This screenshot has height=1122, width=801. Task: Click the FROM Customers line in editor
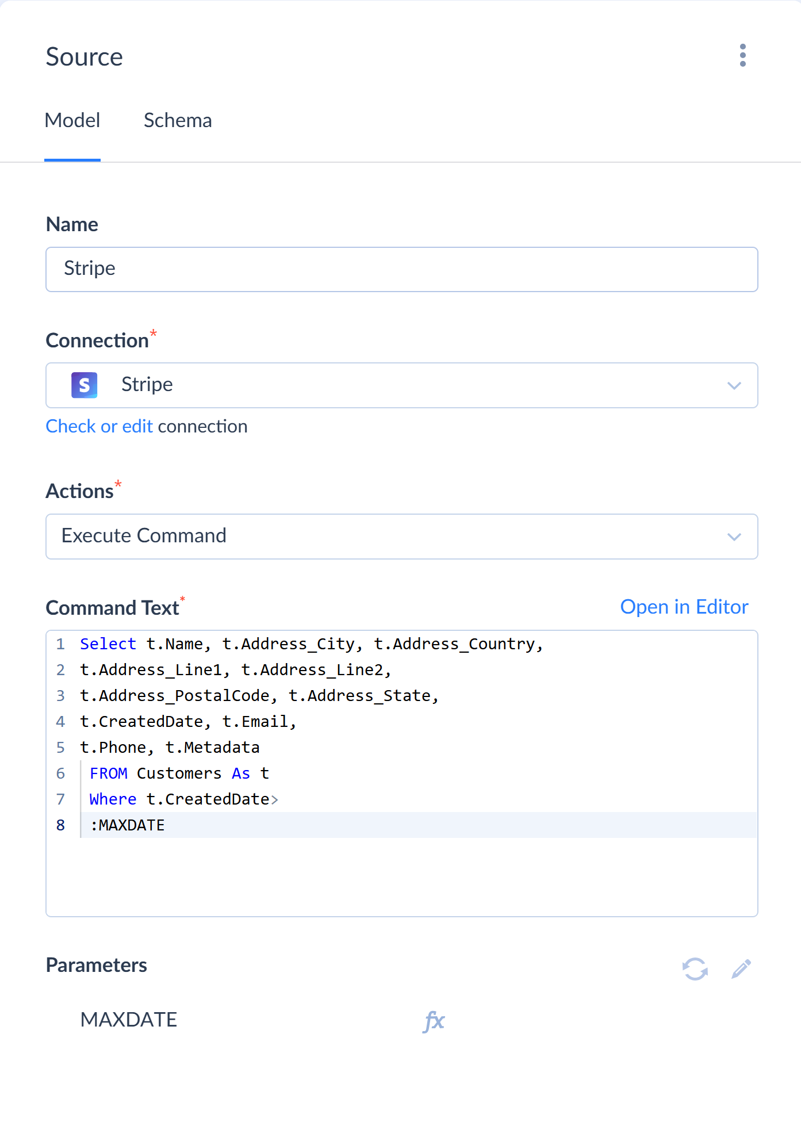179,773
